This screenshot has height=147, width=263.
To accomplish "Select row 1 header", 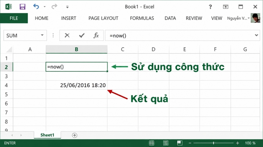I will pos(6,58).
